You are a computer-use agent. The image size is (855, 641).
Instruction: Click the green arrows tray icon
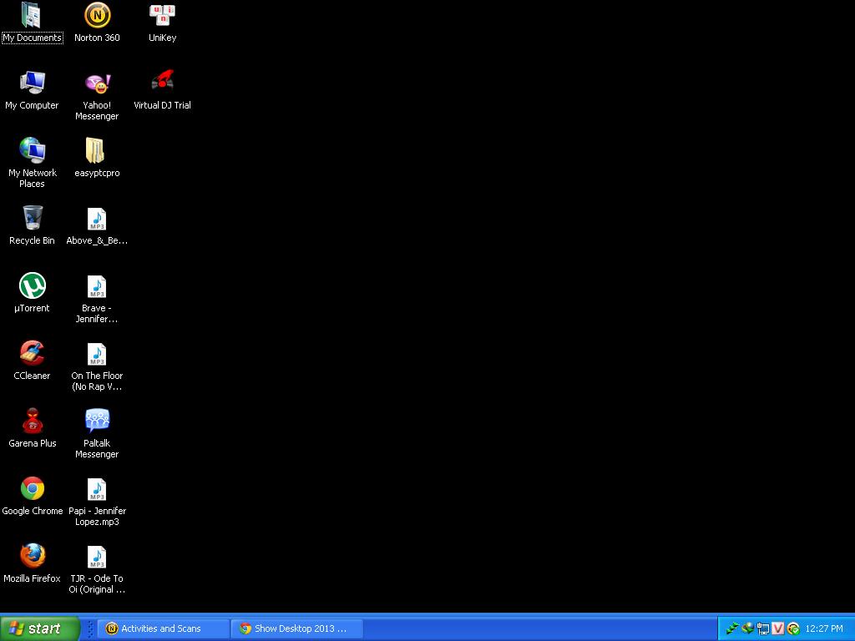point(731,628)
